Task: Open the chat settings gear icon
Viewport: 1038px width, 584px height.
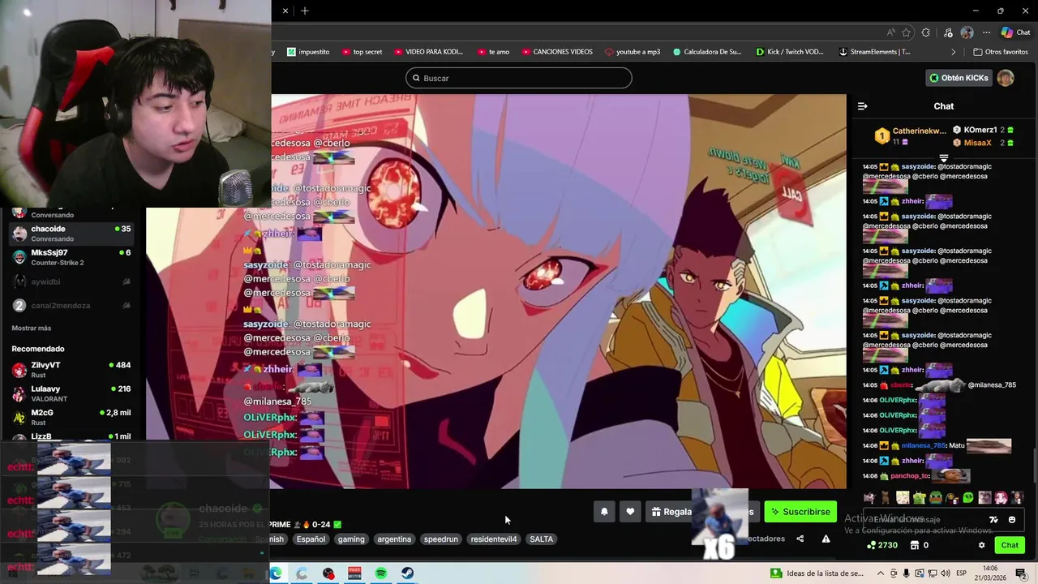Action: [981, 545]
